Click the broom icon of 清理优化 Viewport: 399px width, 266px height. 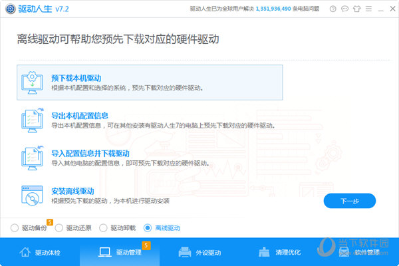pos(264,252)
